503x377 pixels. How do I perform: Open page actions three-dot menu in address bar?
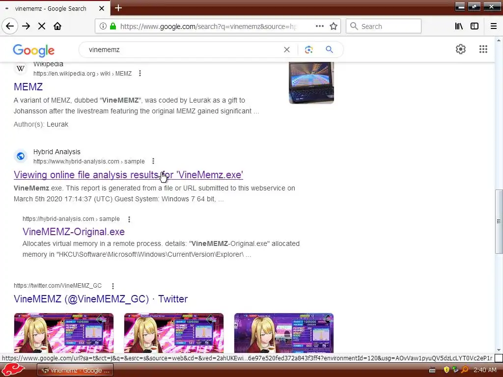click(x=319, y=27)
